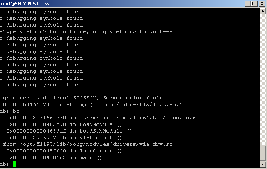Click the via_drv.so driver path line

(87, 144)
